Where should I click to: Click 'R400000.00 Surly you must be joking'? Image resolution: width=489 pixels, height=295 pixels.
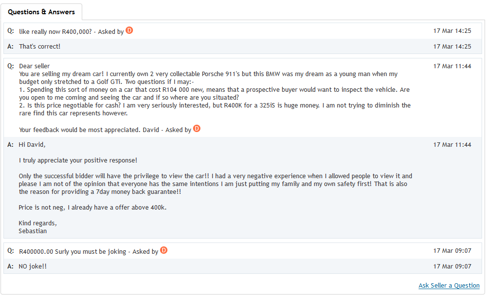click(72, 251)
